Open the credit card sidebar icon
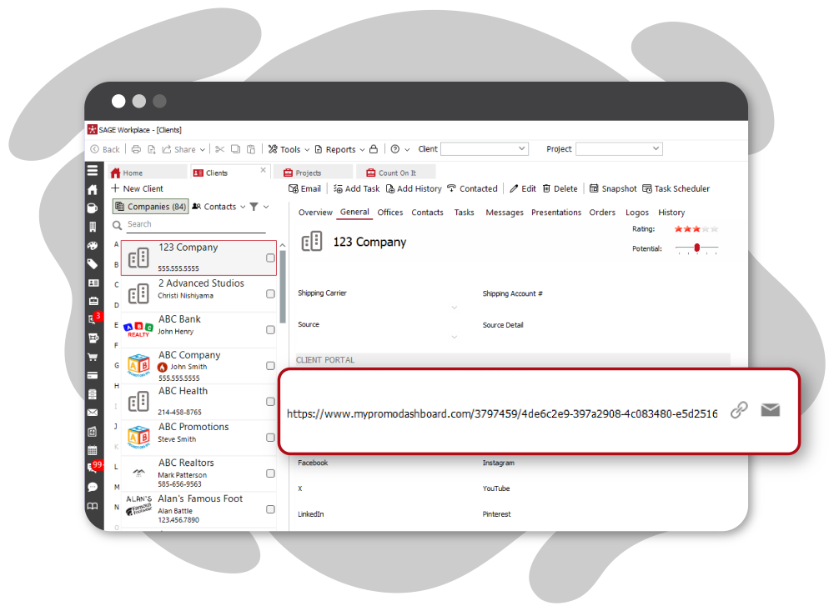Image resolution: width=834 pixels, height=611 pixels. pos(93,375)
